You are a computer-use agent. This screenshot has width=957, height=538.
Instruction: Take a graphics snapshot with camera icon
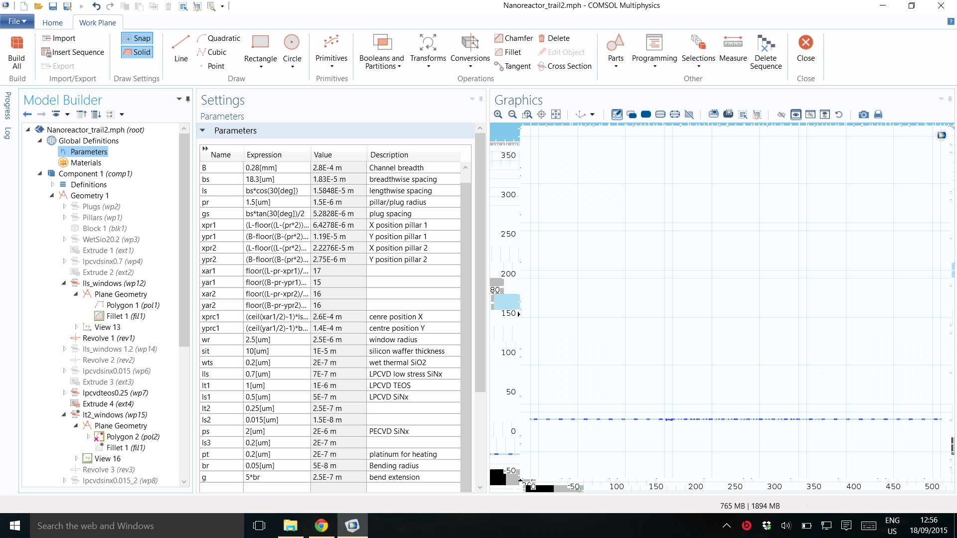[863, 115]
